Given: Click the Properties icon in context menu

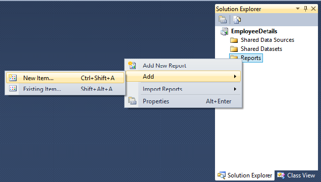Looking at the screenshot, I should (x=132, y=101).
